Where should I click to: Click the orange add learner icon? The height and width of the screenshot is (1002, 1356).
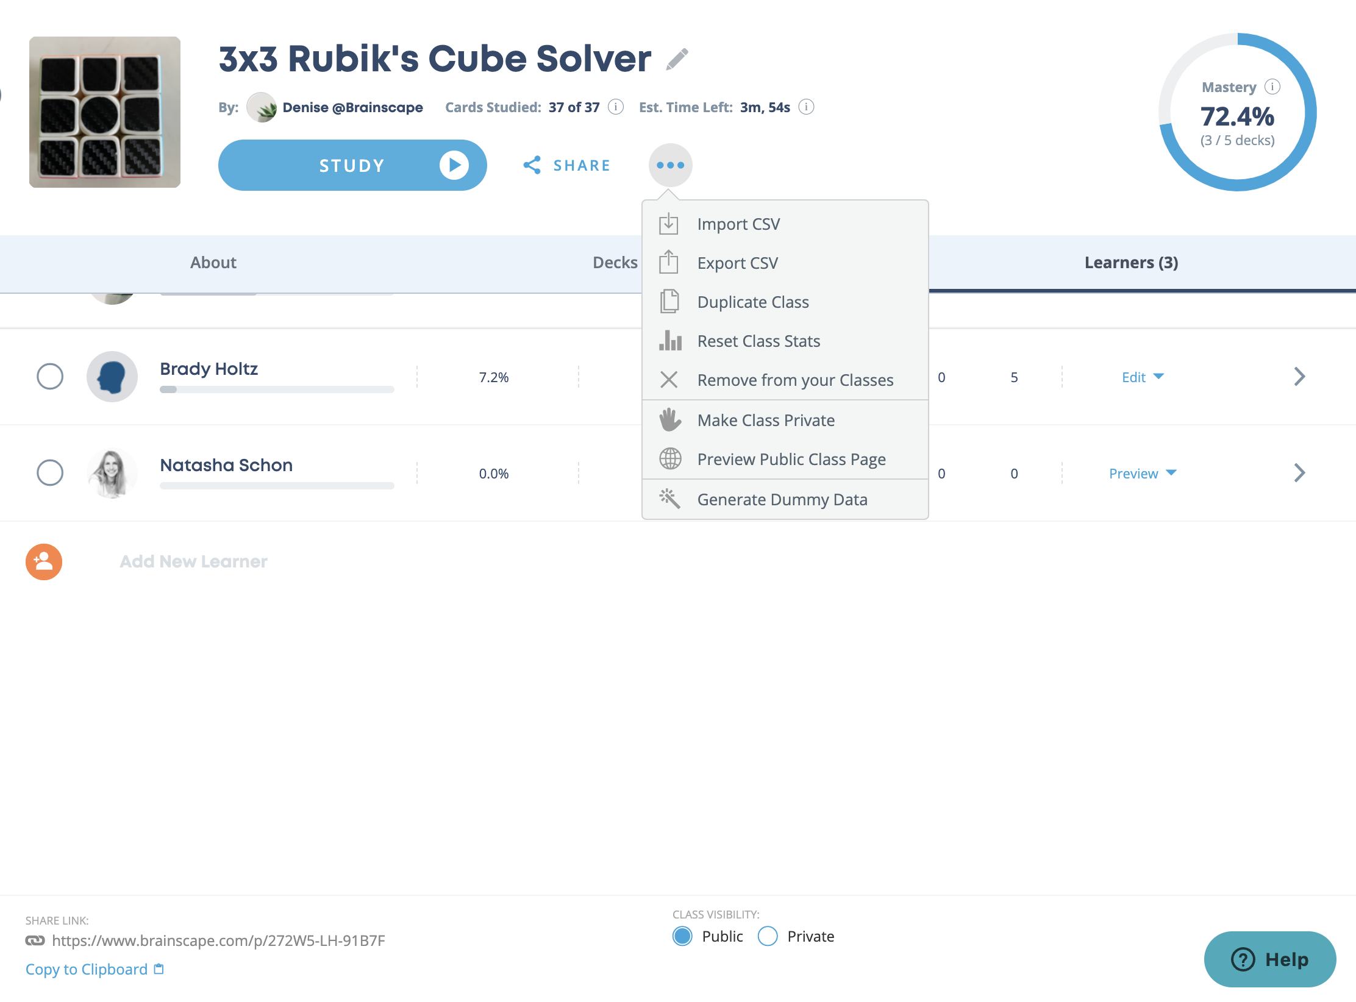(x=44, y=561)
